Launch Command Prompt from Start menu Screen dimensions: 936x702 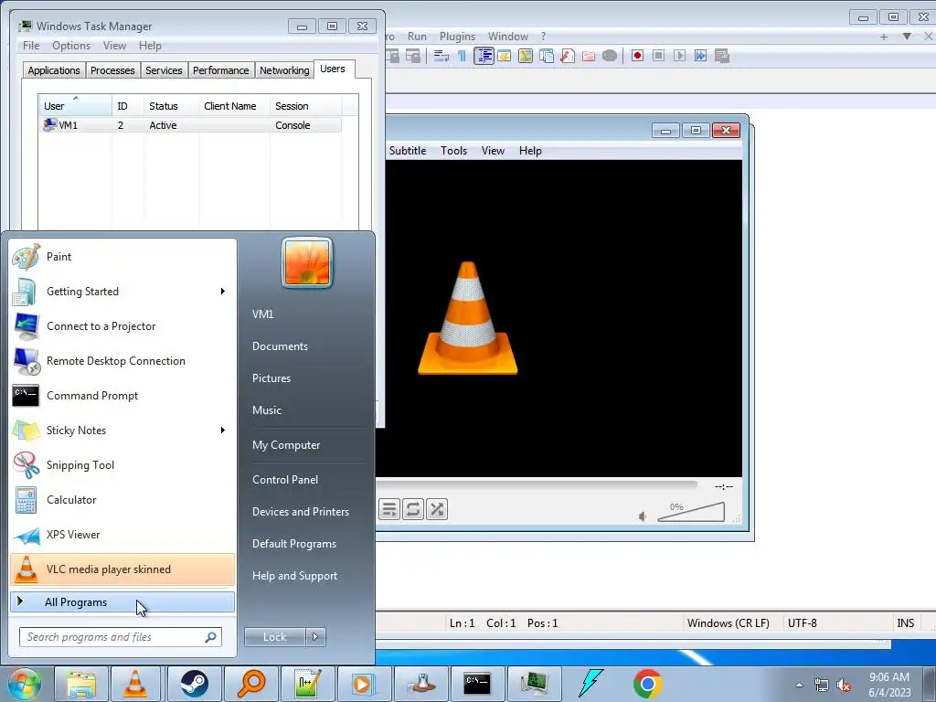click(122, 396)
